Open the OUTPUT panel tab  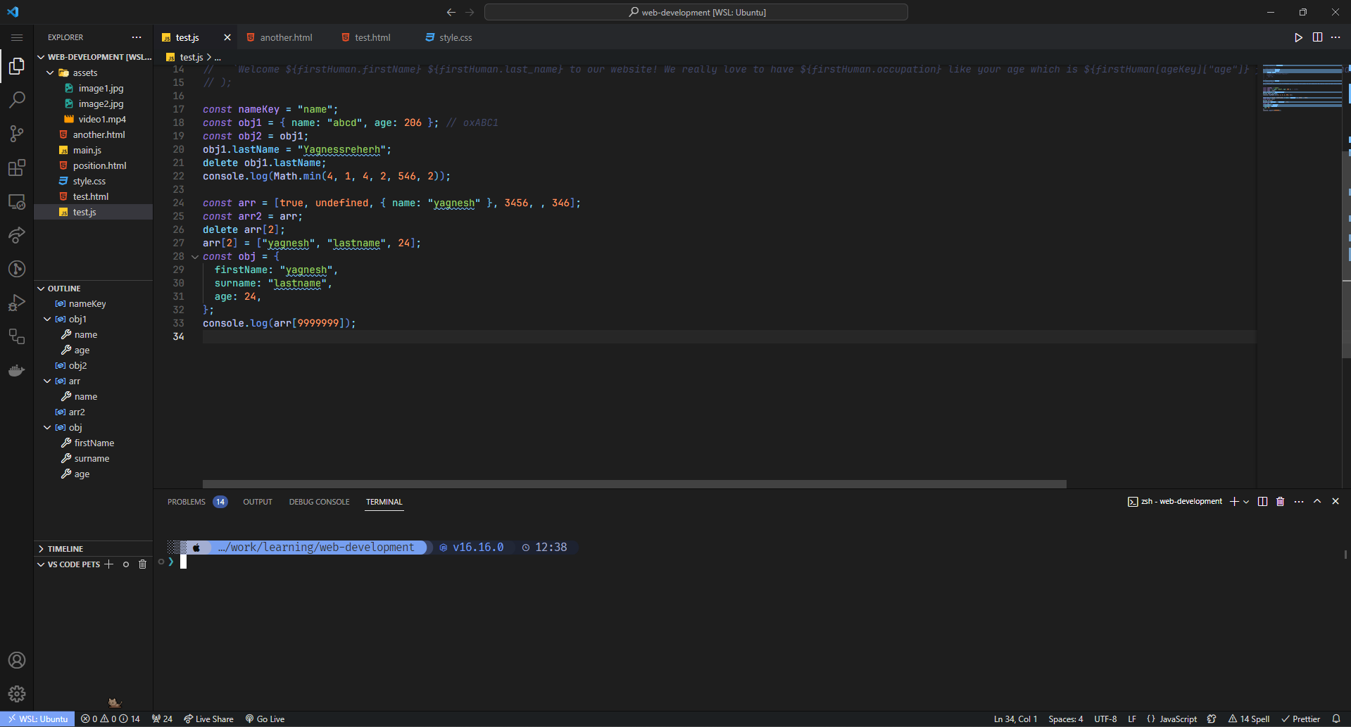pyautogui.click(x=258, y=502)
